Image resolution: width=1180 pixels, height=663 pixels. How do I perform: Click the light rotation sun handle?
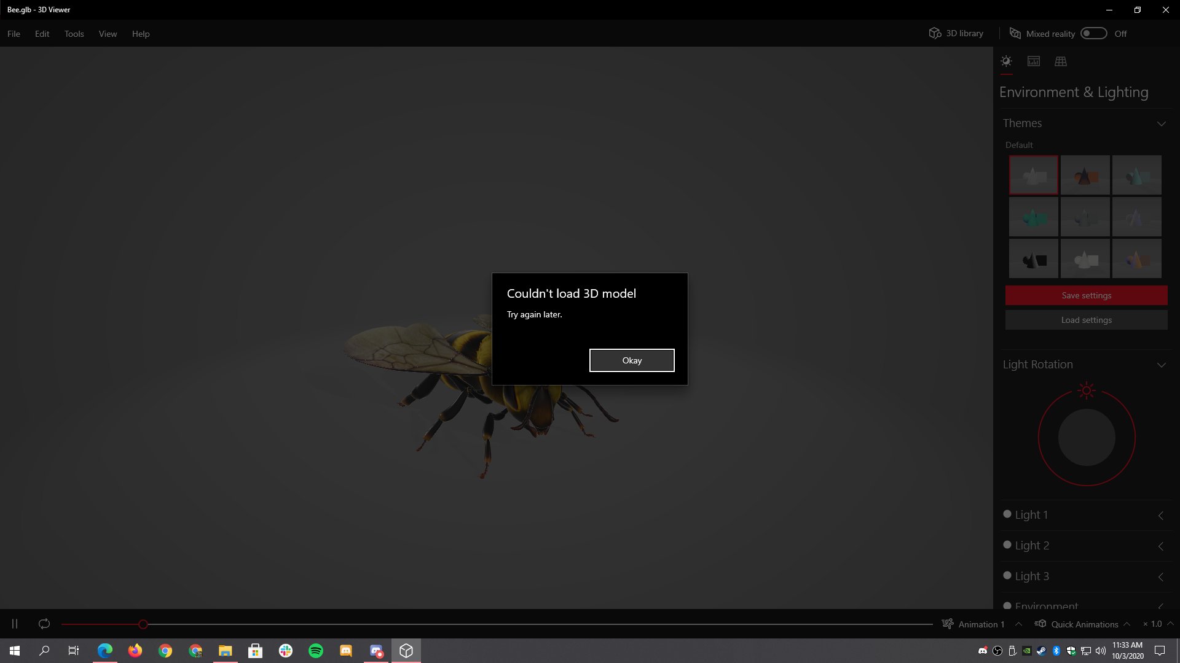1087,390
